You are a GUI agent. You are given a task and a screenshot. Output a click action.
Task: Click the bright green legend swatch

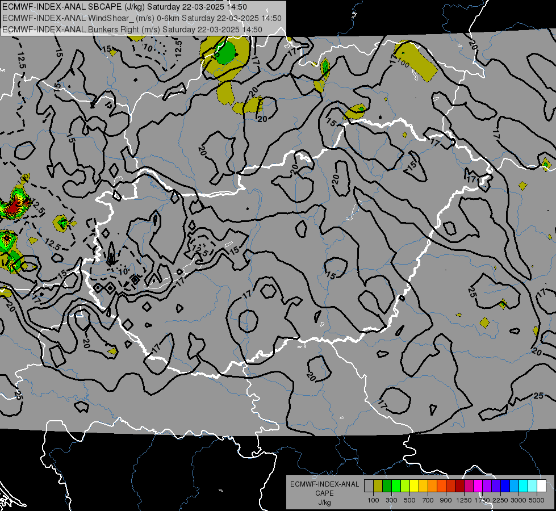(x=396, y=485)
